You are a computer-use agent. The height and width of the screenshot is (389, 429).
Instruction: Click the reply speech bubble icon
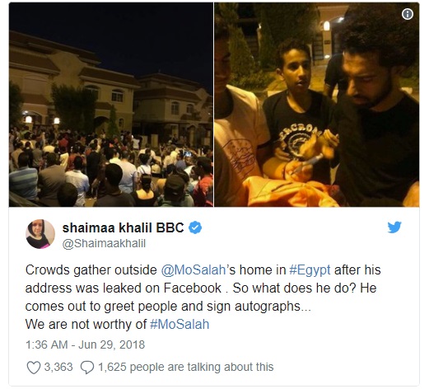(x=87, y=368)
